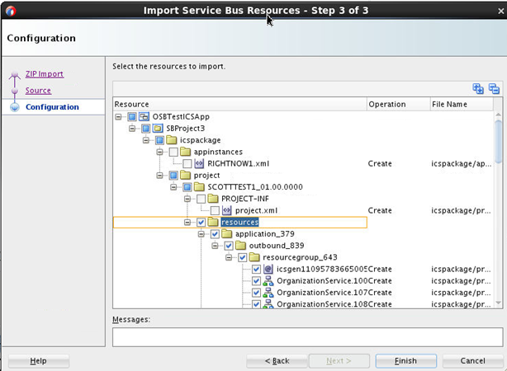Click the Finish button

(406, 361)
